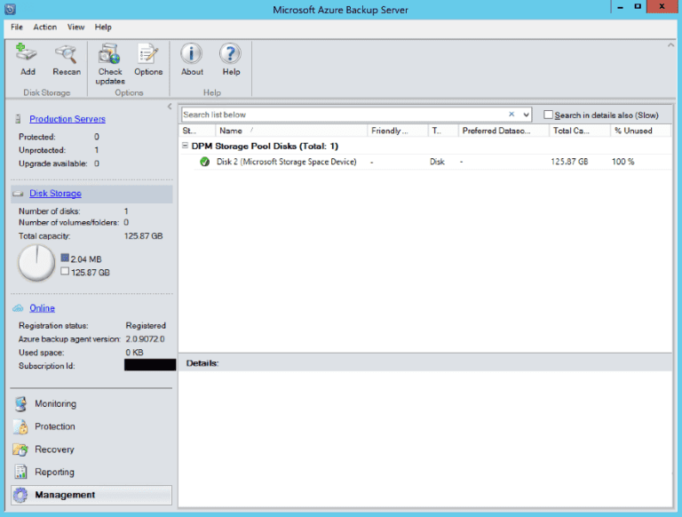Click the 125.87 GB capacity cell of Disk 2
682x517 pixels.
(x=569, y=162)
